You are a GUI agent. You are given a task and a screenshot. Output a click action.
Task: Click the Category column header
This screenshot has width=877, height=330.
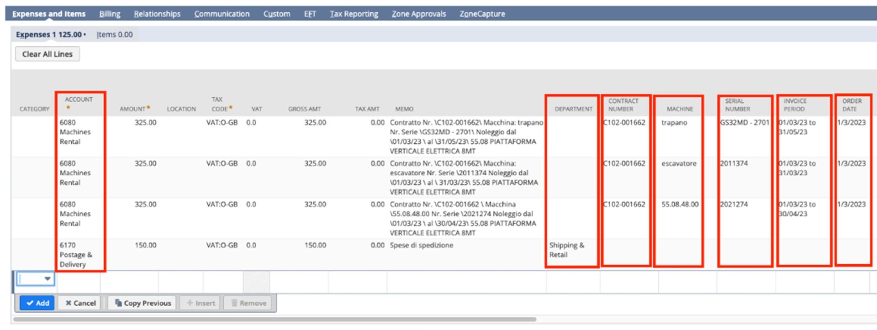[34, 109]
